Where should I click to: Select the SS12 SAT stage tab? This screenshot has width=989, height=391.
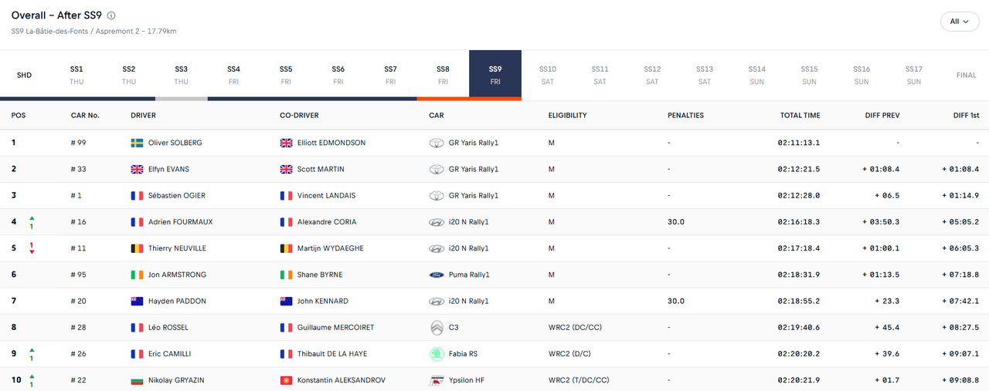click(x=652, y=76)
